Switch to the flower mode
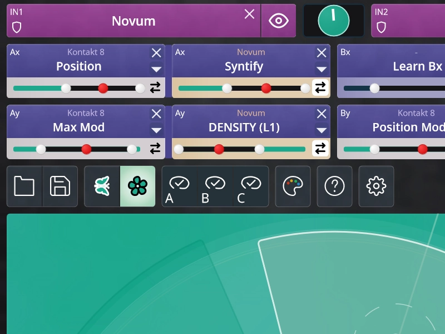The width and height of the screenshot is (445, 334). click(137, 186)
